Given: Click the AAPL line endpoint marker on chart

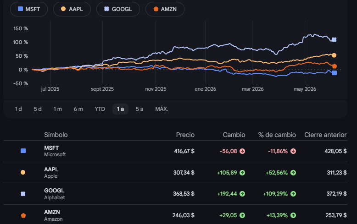Looking at the screenshot, I should pyautogui.click(x=334, y=55).
